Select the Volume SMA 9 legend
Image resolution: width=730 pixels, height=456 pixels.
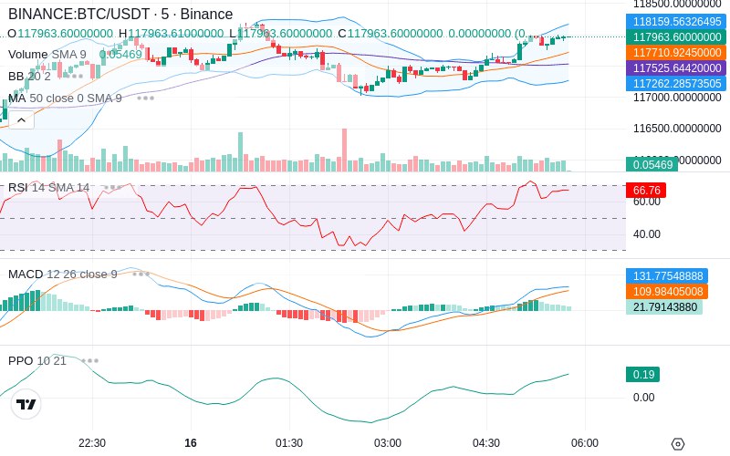(47, 55)
